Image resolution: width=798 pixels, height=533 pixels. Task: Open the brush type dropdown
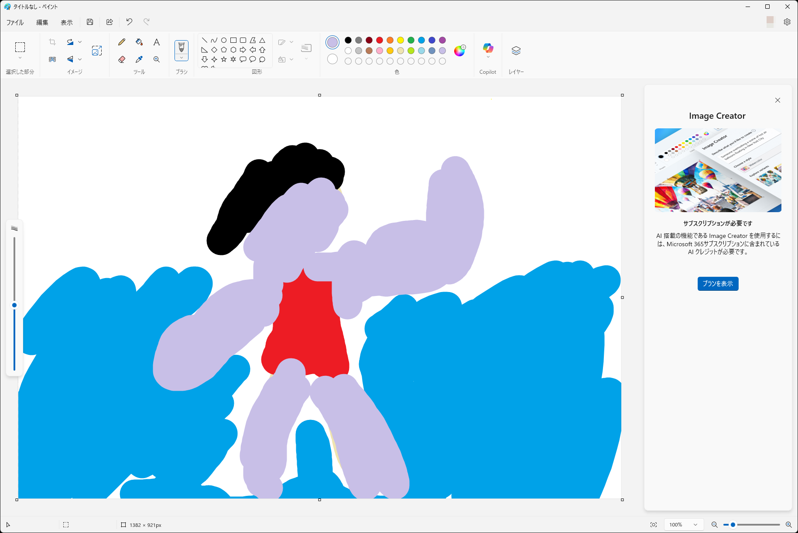tap(181, 57)
